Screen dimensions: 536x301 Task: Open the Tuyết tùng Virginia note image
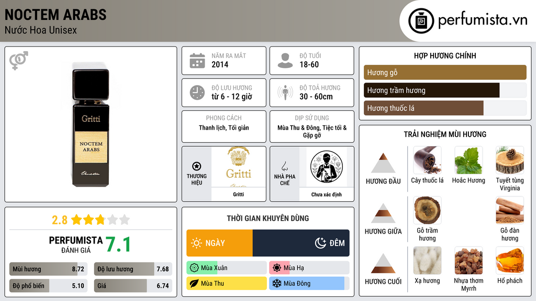click(x=510, y=160)
